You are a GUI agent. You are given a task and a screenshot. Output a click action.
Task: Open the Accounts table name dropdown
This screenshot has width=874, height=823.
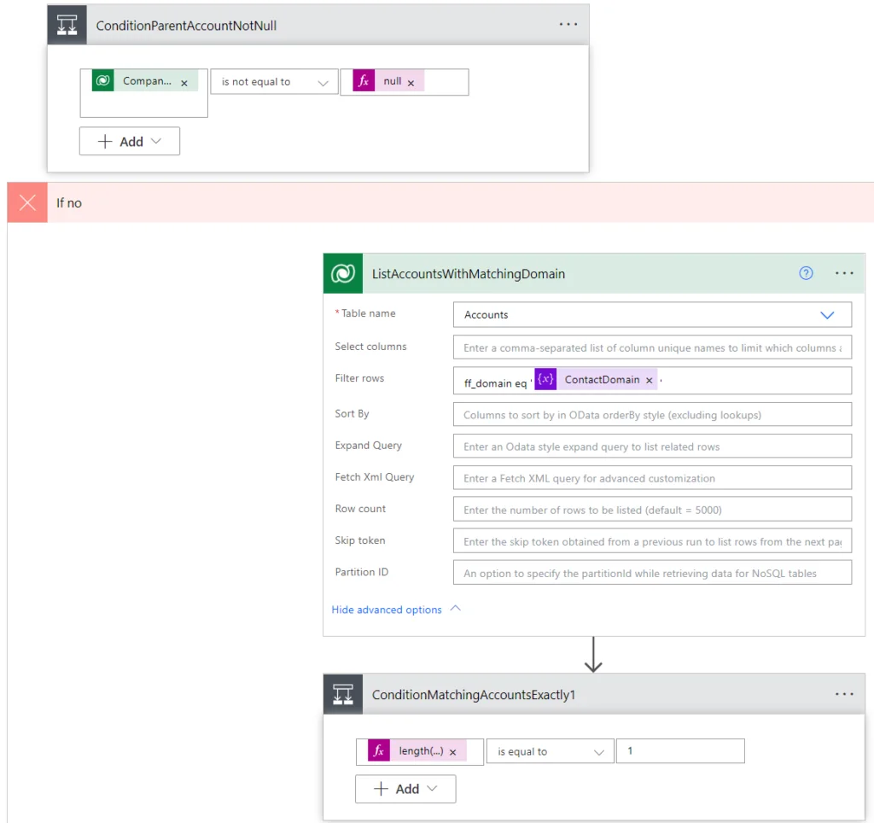pos(826,314)
